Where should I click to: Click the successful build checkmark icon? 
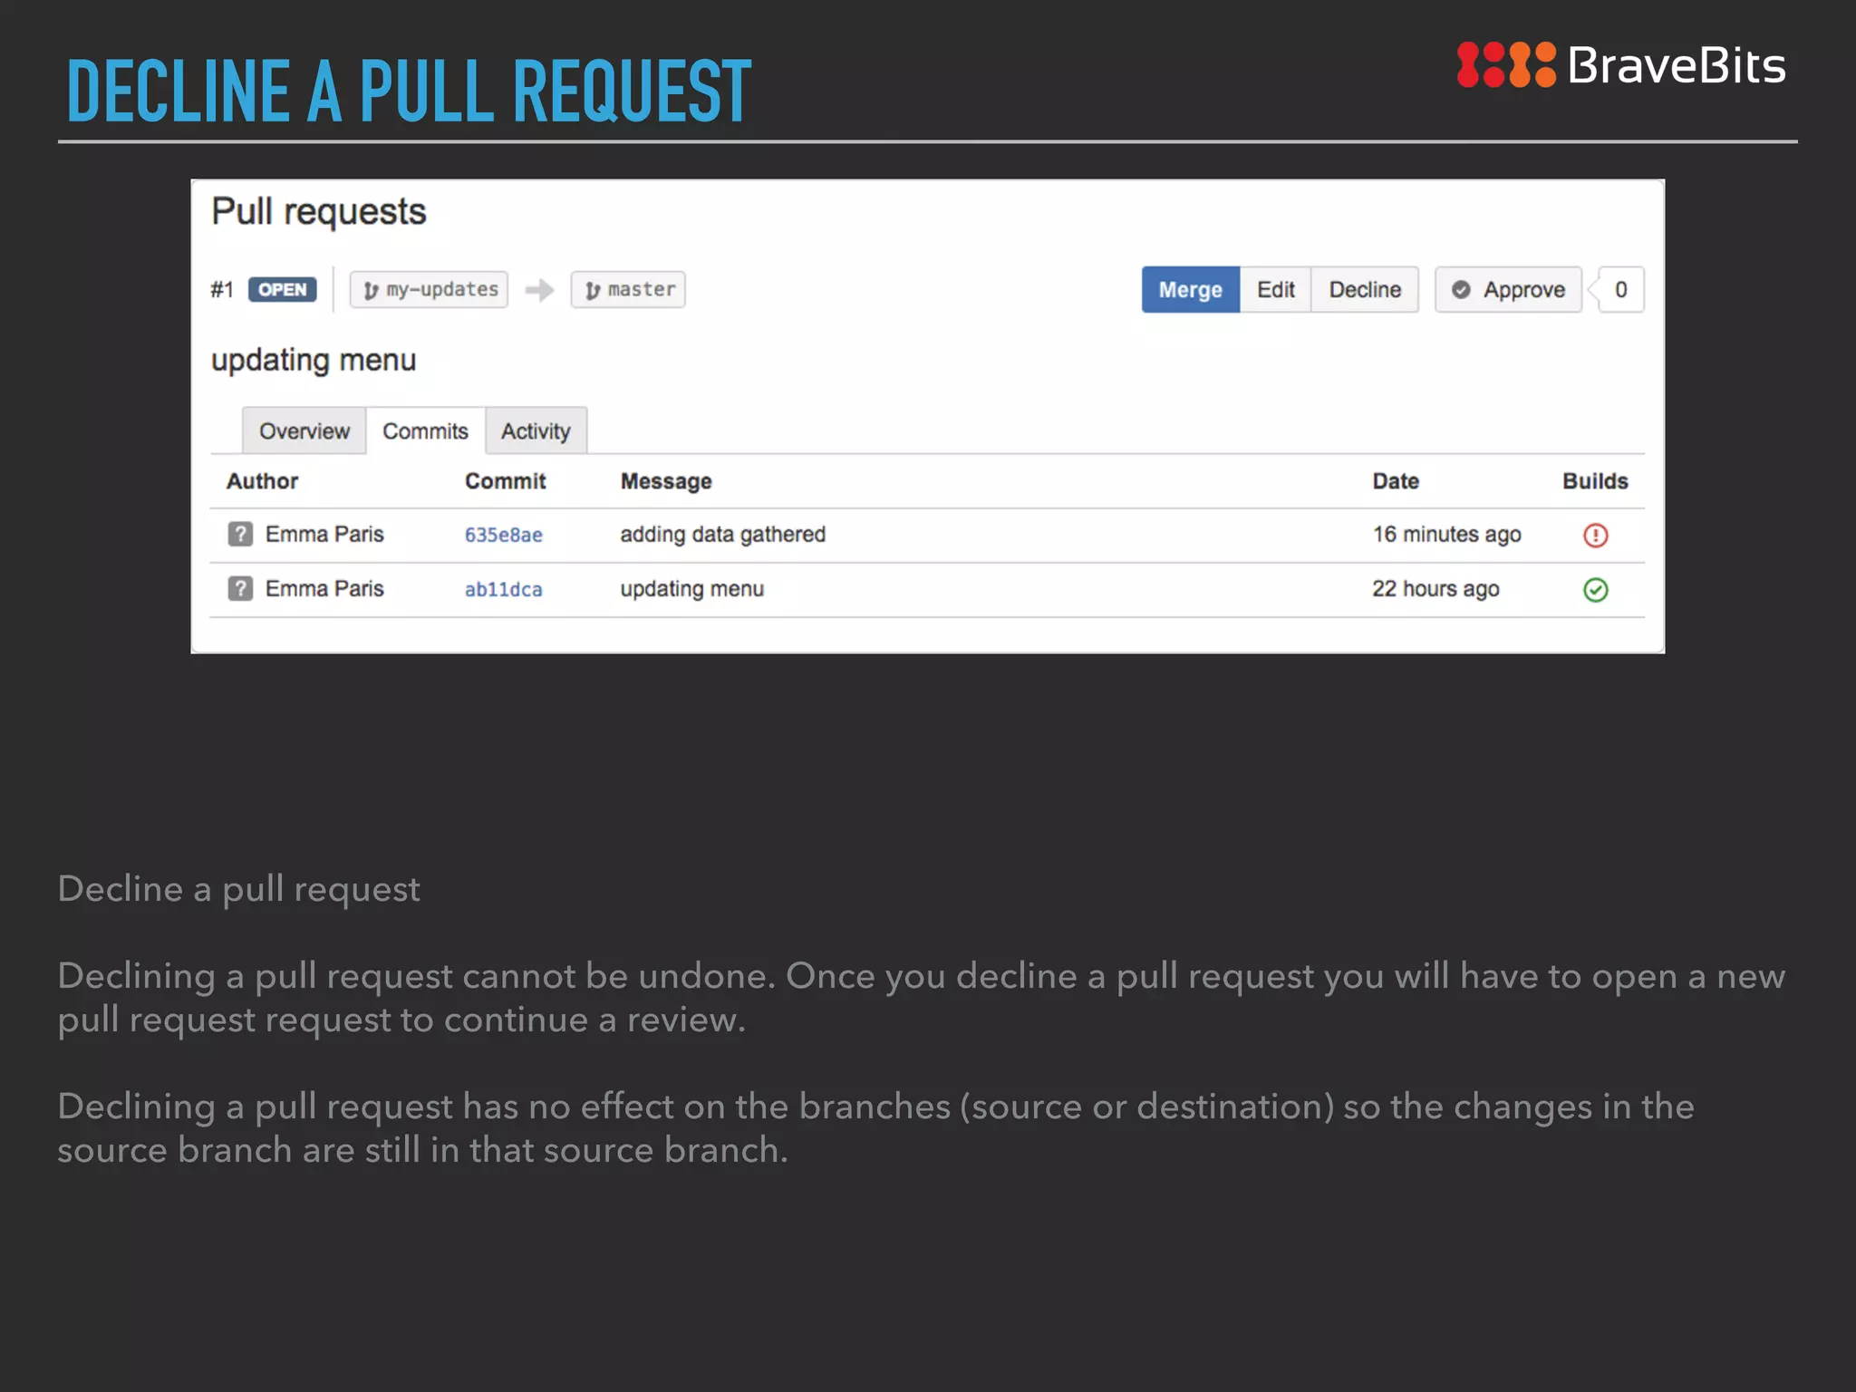click(1595, 590)
